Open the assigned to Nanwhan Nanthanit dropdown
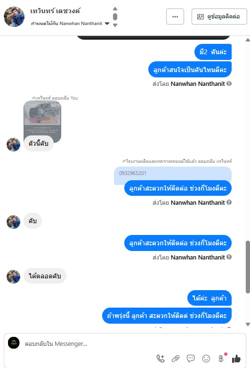Viewport: 250px width, 368px height. 107,24
